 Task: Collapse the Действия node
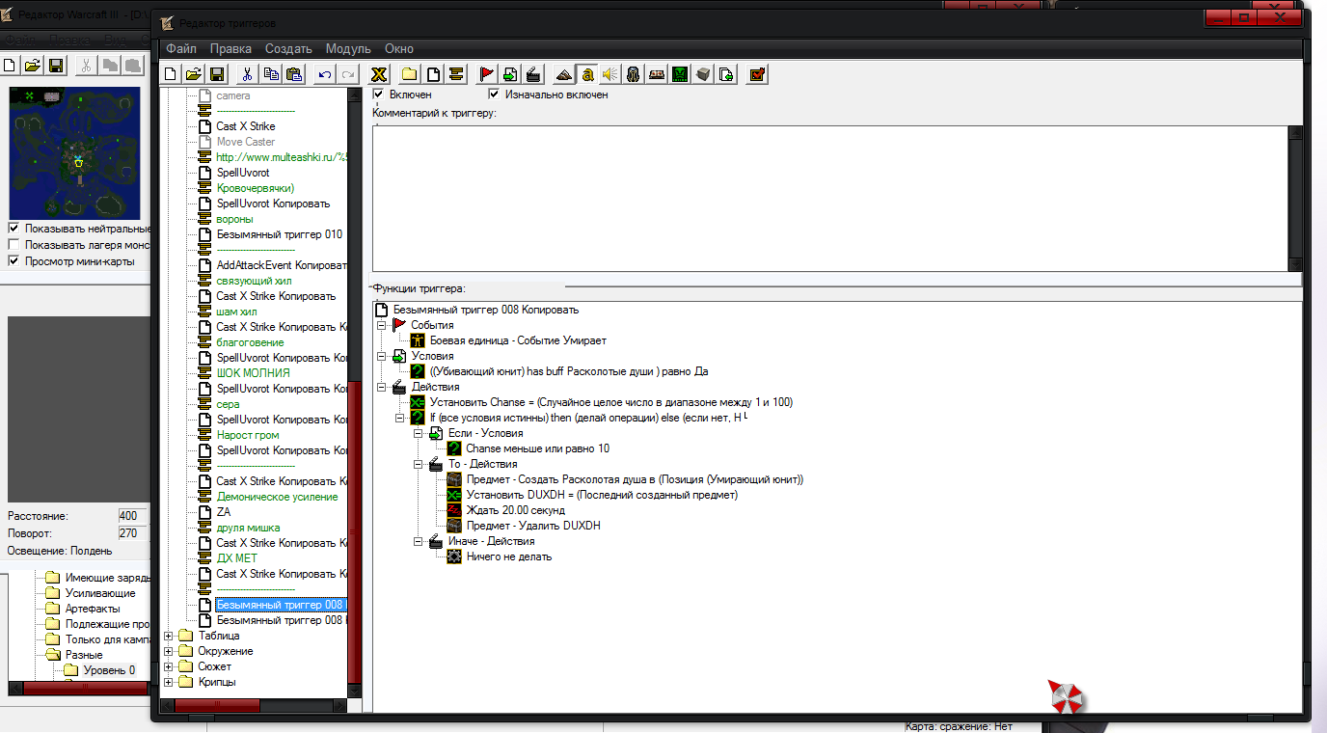382,387
